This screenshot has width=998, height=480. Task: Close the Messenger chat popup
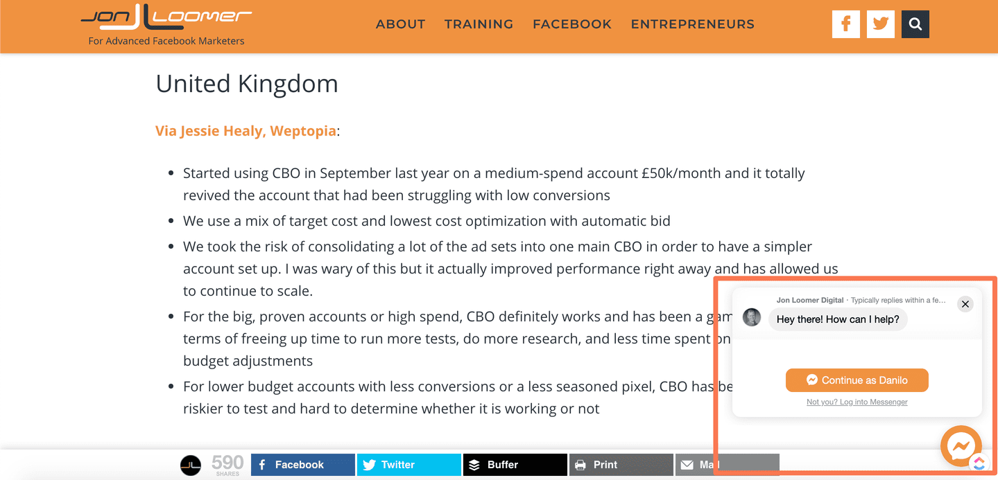point(965,304)
